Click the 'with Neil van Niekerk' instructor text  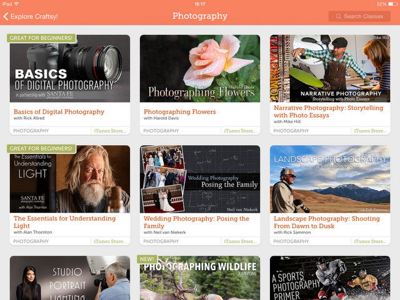(x=165, y=232)
